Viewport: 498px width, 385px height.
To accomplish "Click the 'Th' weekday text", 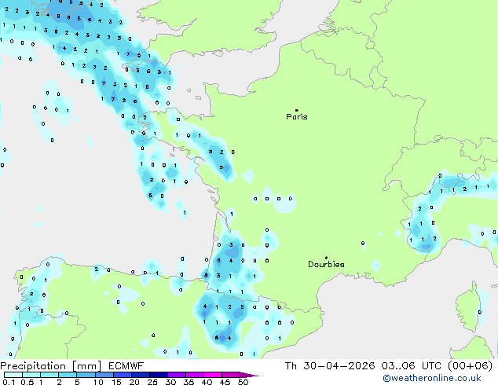I will [x=291, y=366].
